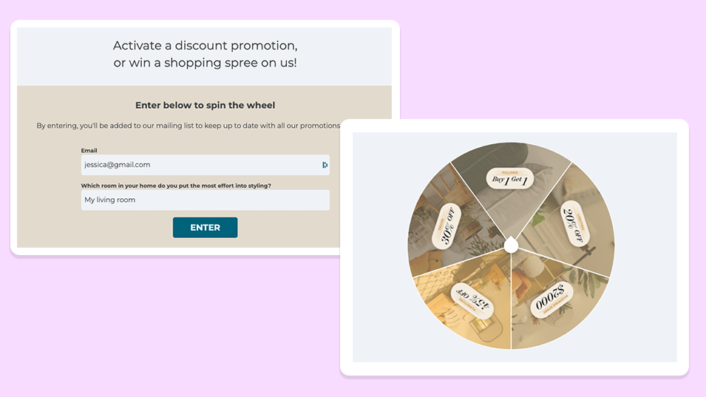Screen dimensions: 706x397
Task: Click the white pointer at the wheel center
Action: [x=511, y=244]
